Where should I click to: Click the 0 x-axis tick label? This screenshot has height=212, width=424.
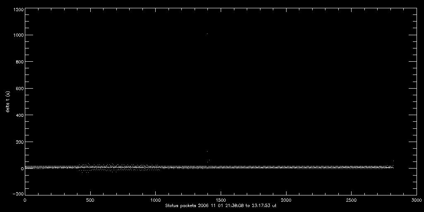(25, 200)
